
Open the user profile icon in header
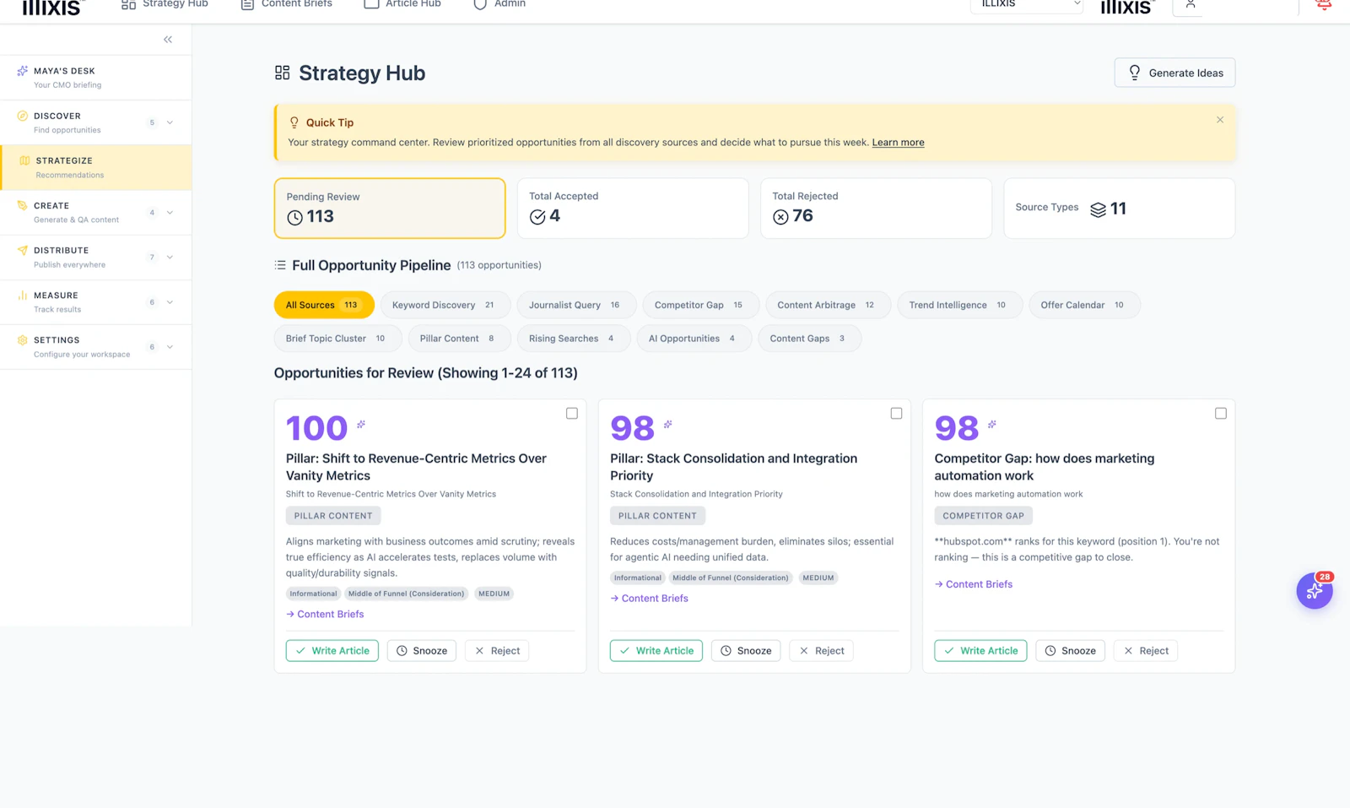point(1190,4)
